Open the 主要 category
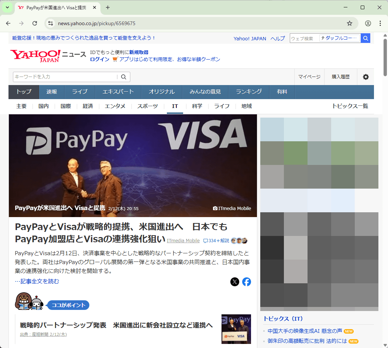Viewport: 388px width, 348px height. 21,107
